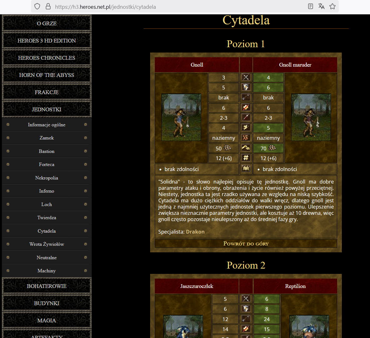Screen dimensions: 370x338
Task: Open the Neutralne units page
Action: pos(47,258)
